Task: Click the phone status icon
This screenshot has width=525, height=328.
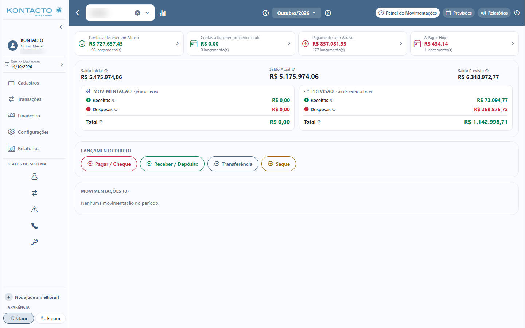Action: (x=34, y=226)
